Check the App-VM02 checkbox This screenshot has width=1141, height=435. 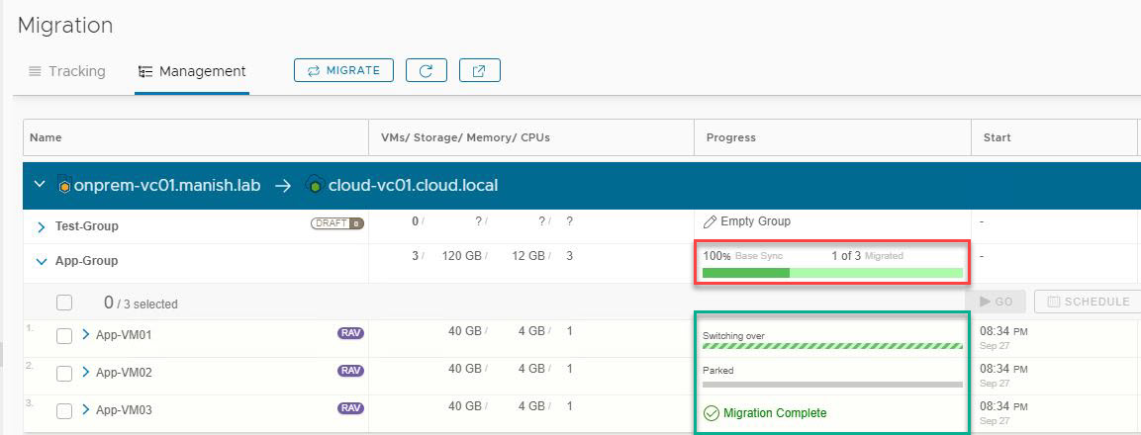tap(64, 373)
